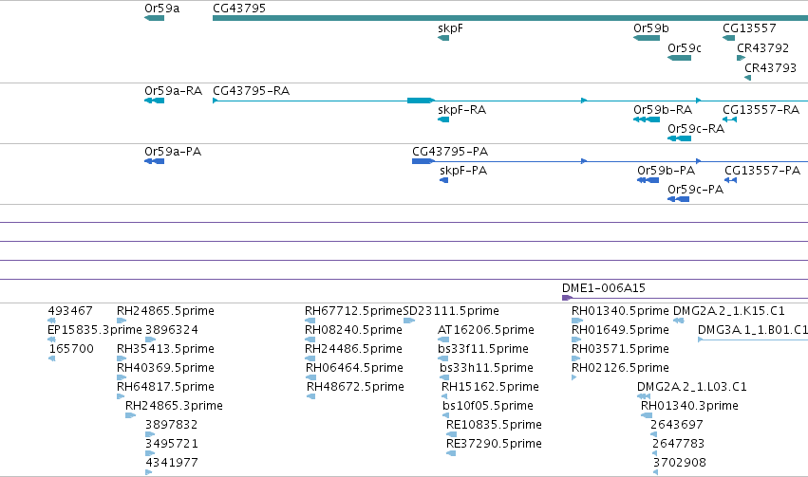Click the SD23111.5prime EST label
The image size is (808, 477).
pyautogui.click(x=451, y=311)
